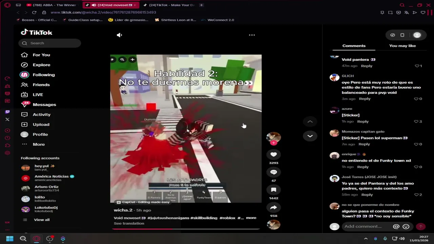The image size is (434, 244).
Task: Click the TikTok logo
Action: click(37, 33)
